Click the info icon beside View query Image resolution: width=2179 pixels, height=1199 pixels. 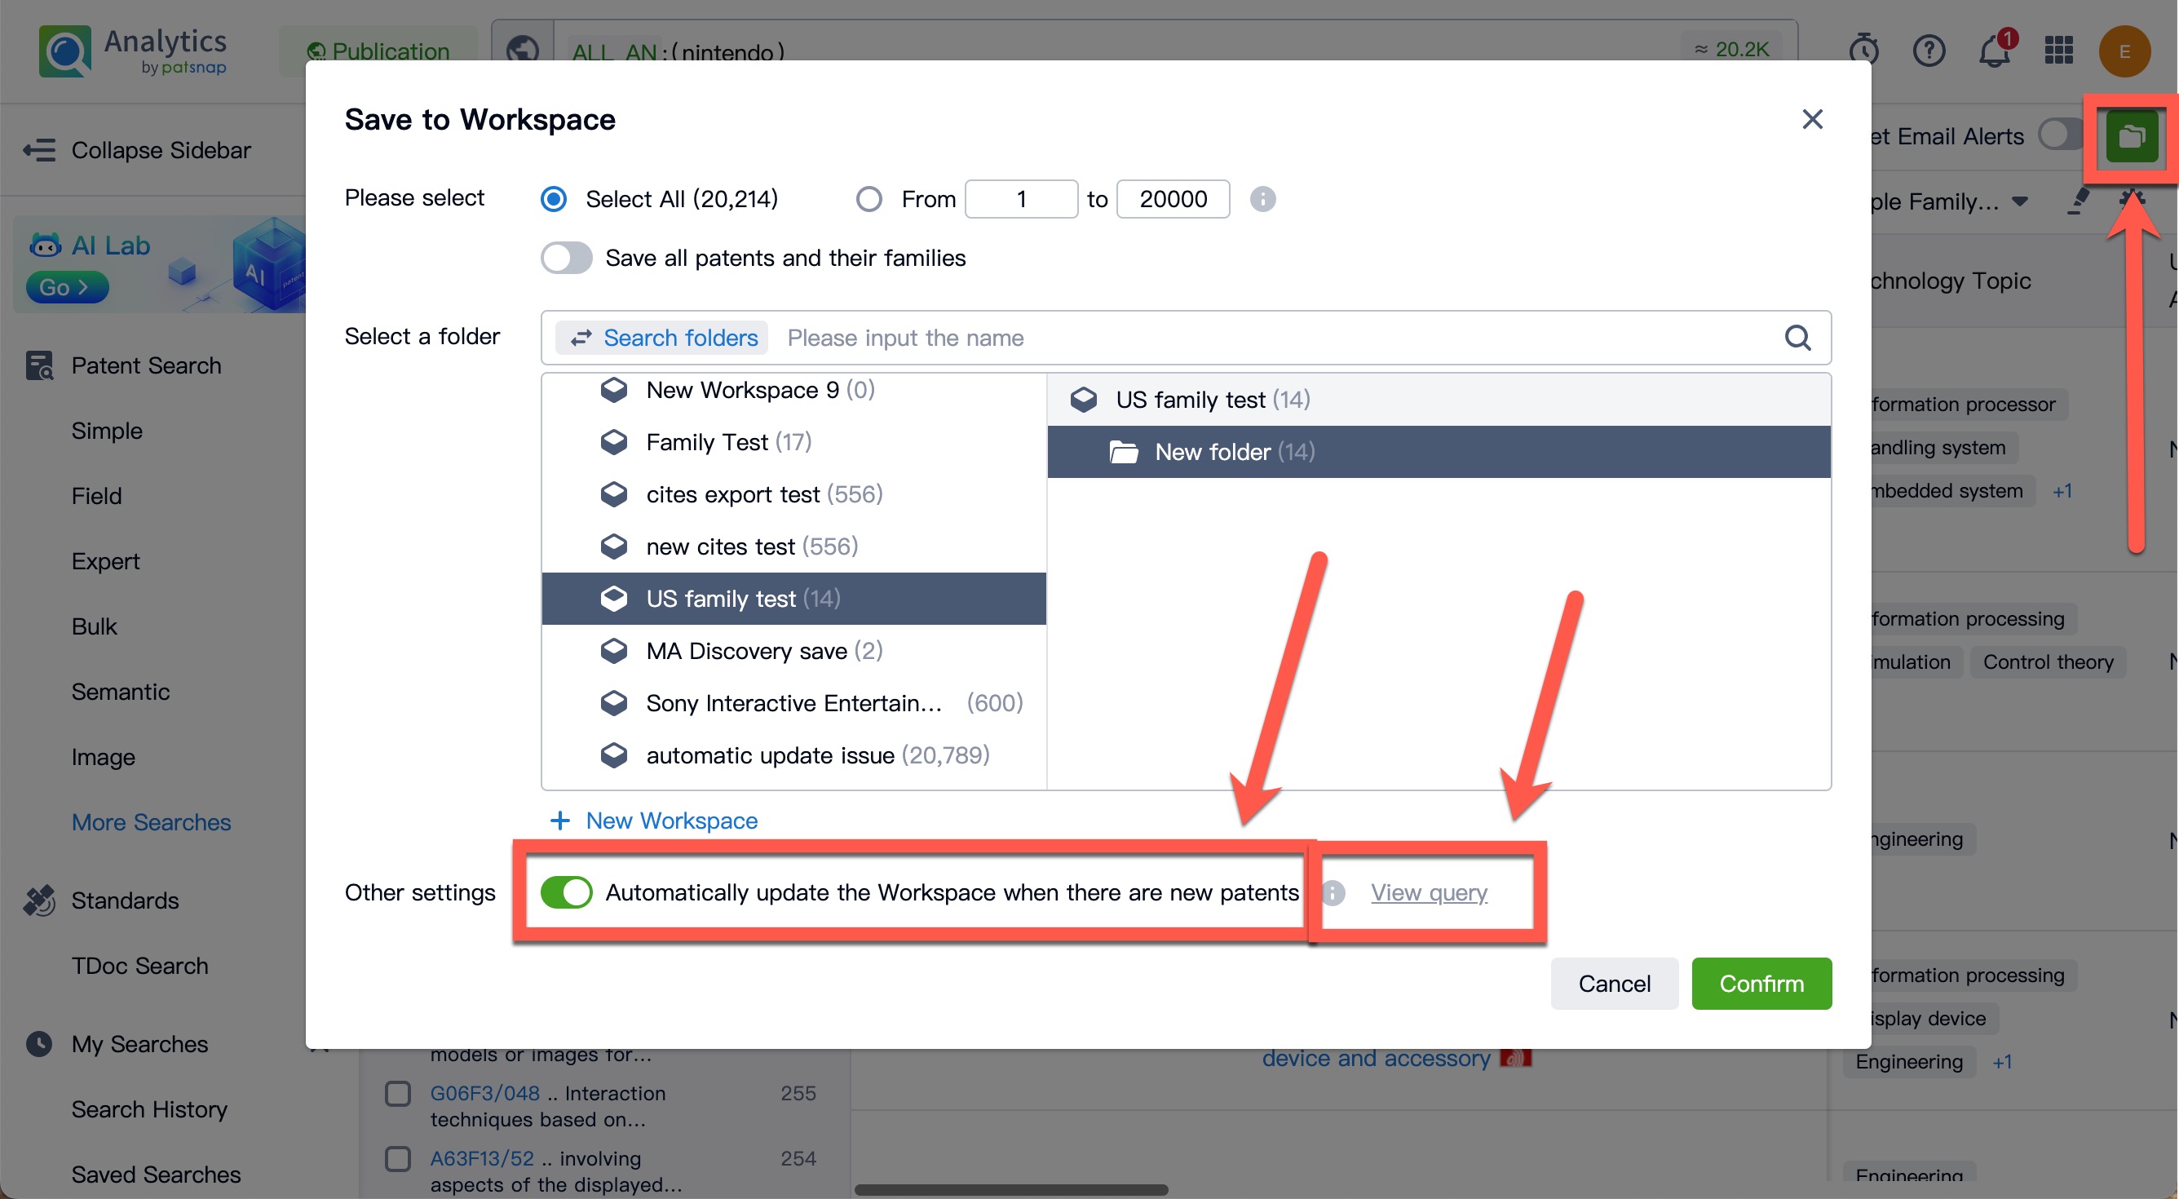point(1333,892)
